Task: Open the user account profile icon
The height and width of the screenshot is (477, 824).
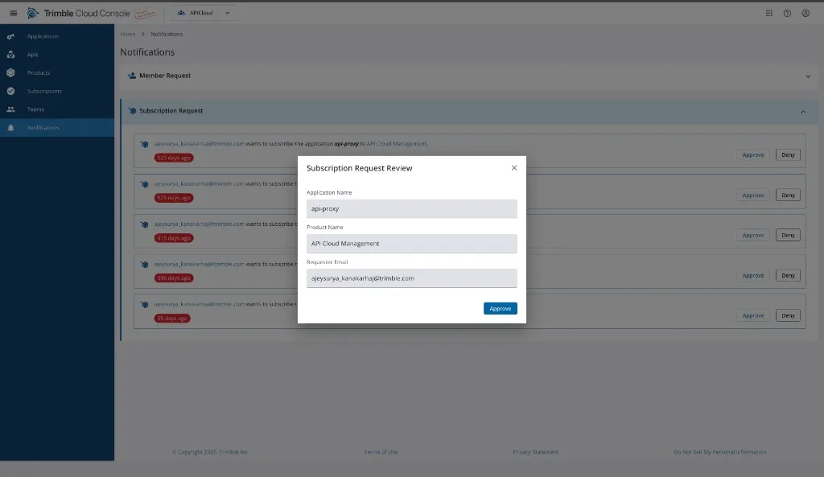Action: pos(805,13)
